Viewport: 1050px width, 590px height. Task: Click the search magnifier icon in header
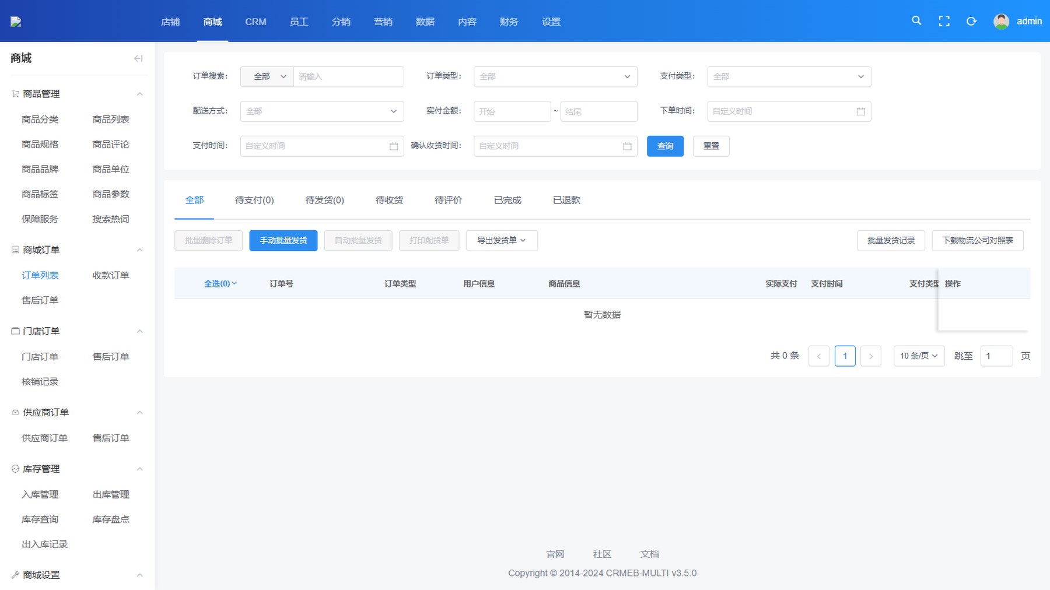[916, 21]
